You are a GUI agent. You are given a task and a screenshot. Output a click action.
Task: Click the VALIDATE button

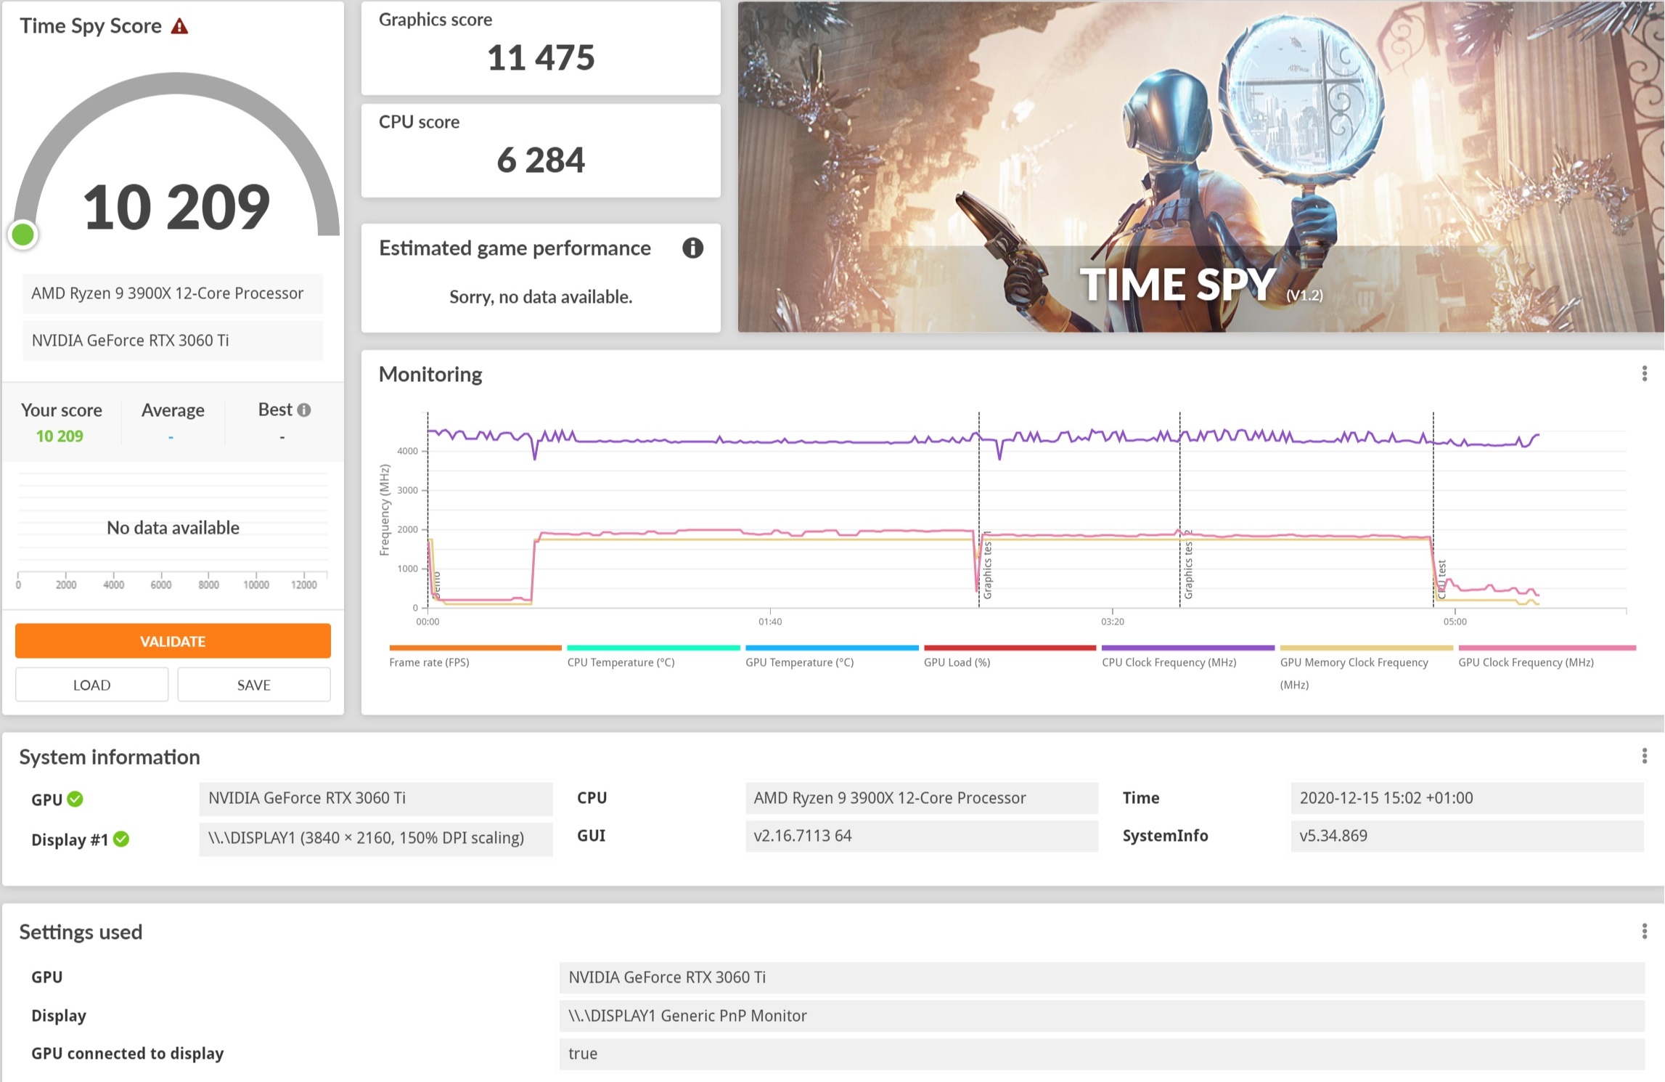[x=173, y=641]
